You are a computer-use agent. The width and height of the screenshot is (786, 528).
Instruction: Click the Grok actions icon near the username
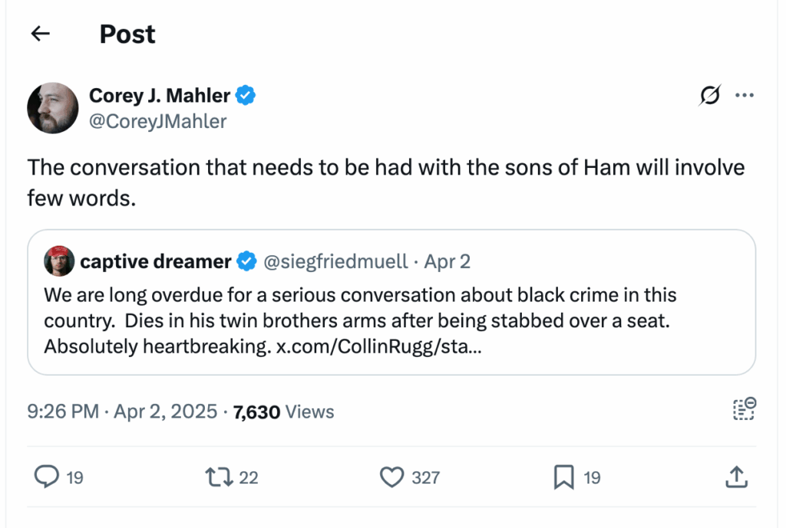point(710,95)
